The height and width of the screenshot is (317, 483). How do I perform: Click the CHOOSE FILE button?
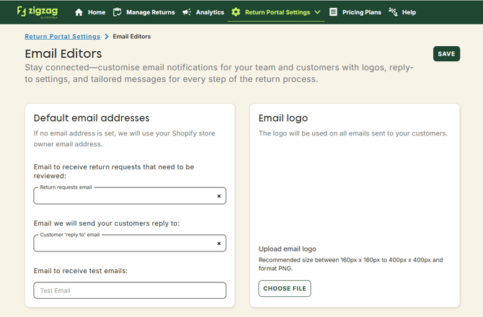pyautogui.click(x=285, y=289)
